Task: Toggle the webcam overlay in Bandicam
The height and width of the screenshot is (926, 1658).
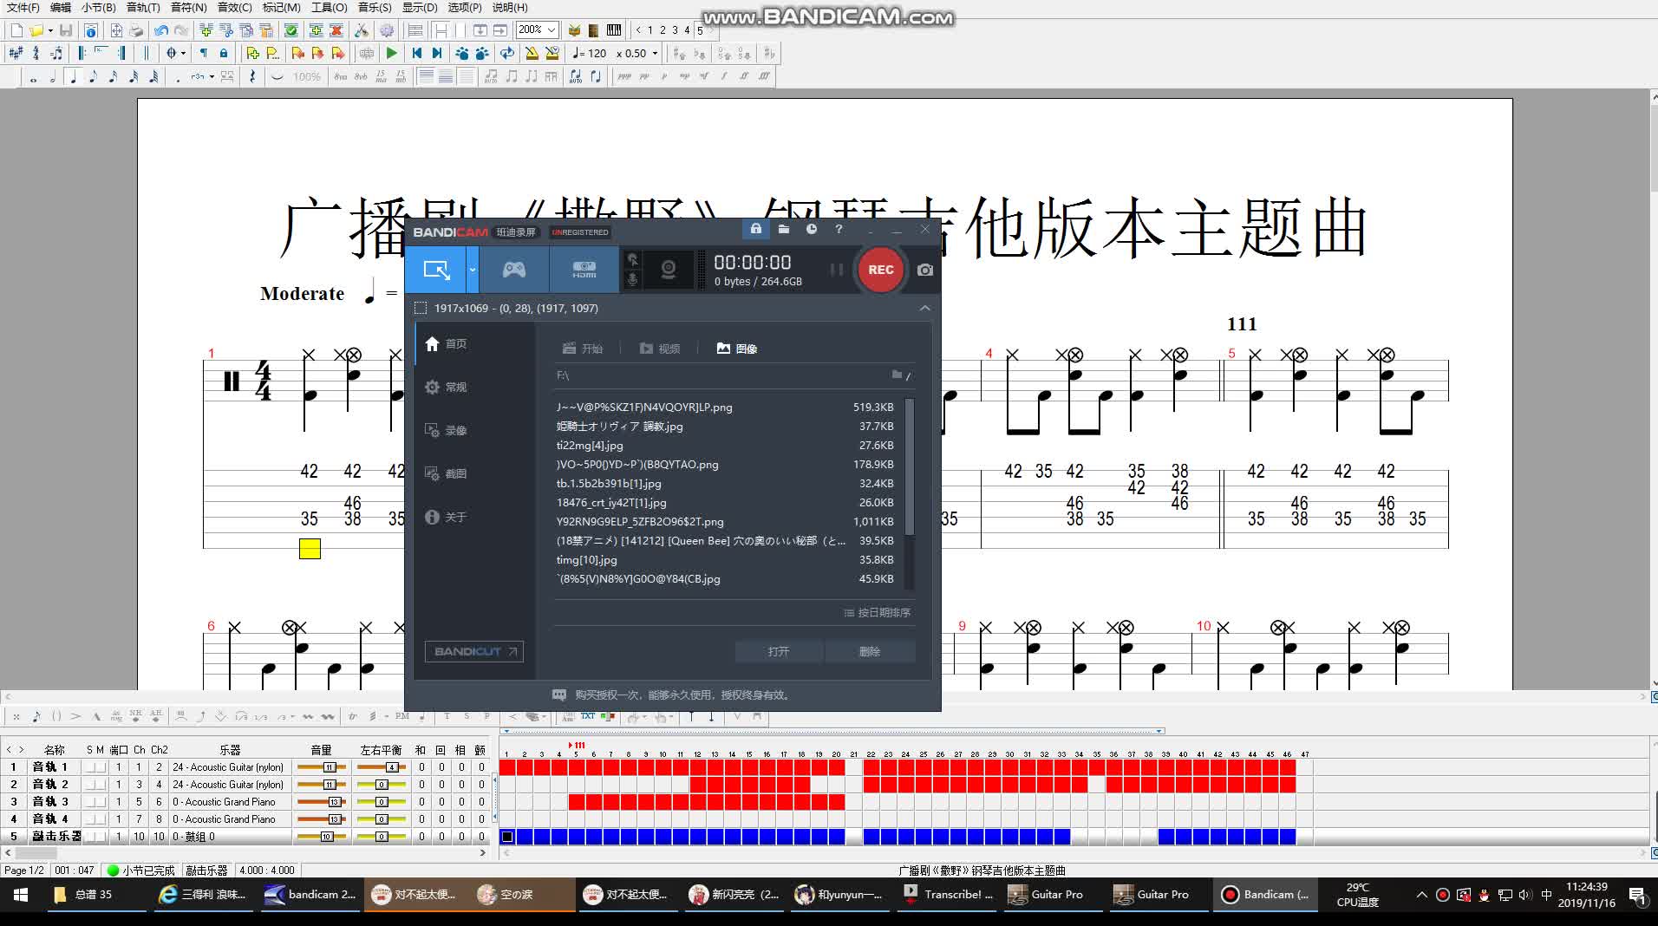Action: (x=668, y=270)
